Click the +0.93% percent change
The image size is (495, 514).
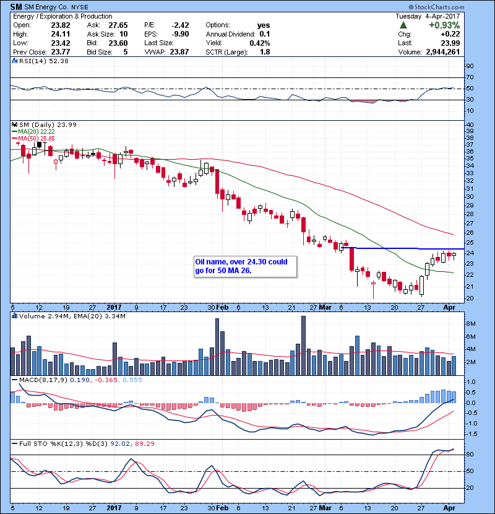pyautogui.click(x=444, y=25)
